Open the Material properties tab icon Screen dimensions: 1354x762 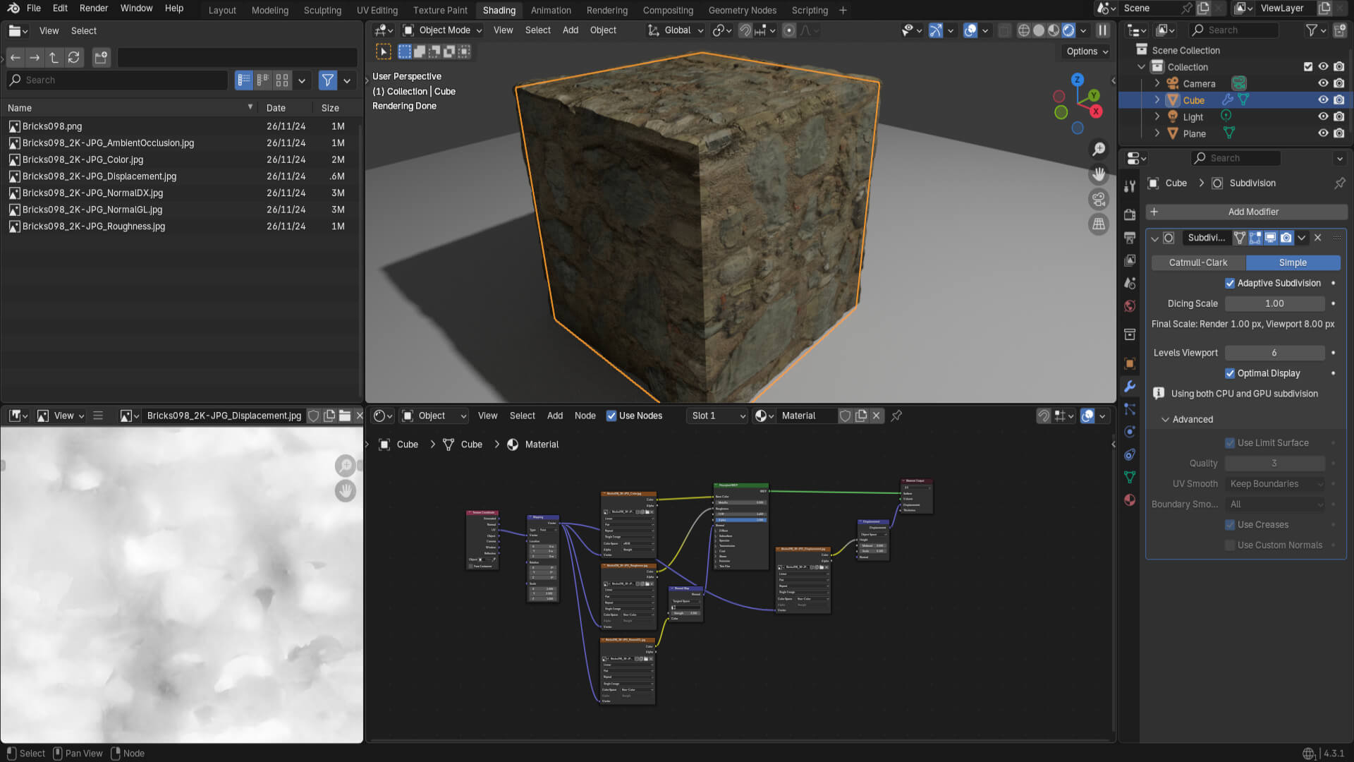[1130, 500]
